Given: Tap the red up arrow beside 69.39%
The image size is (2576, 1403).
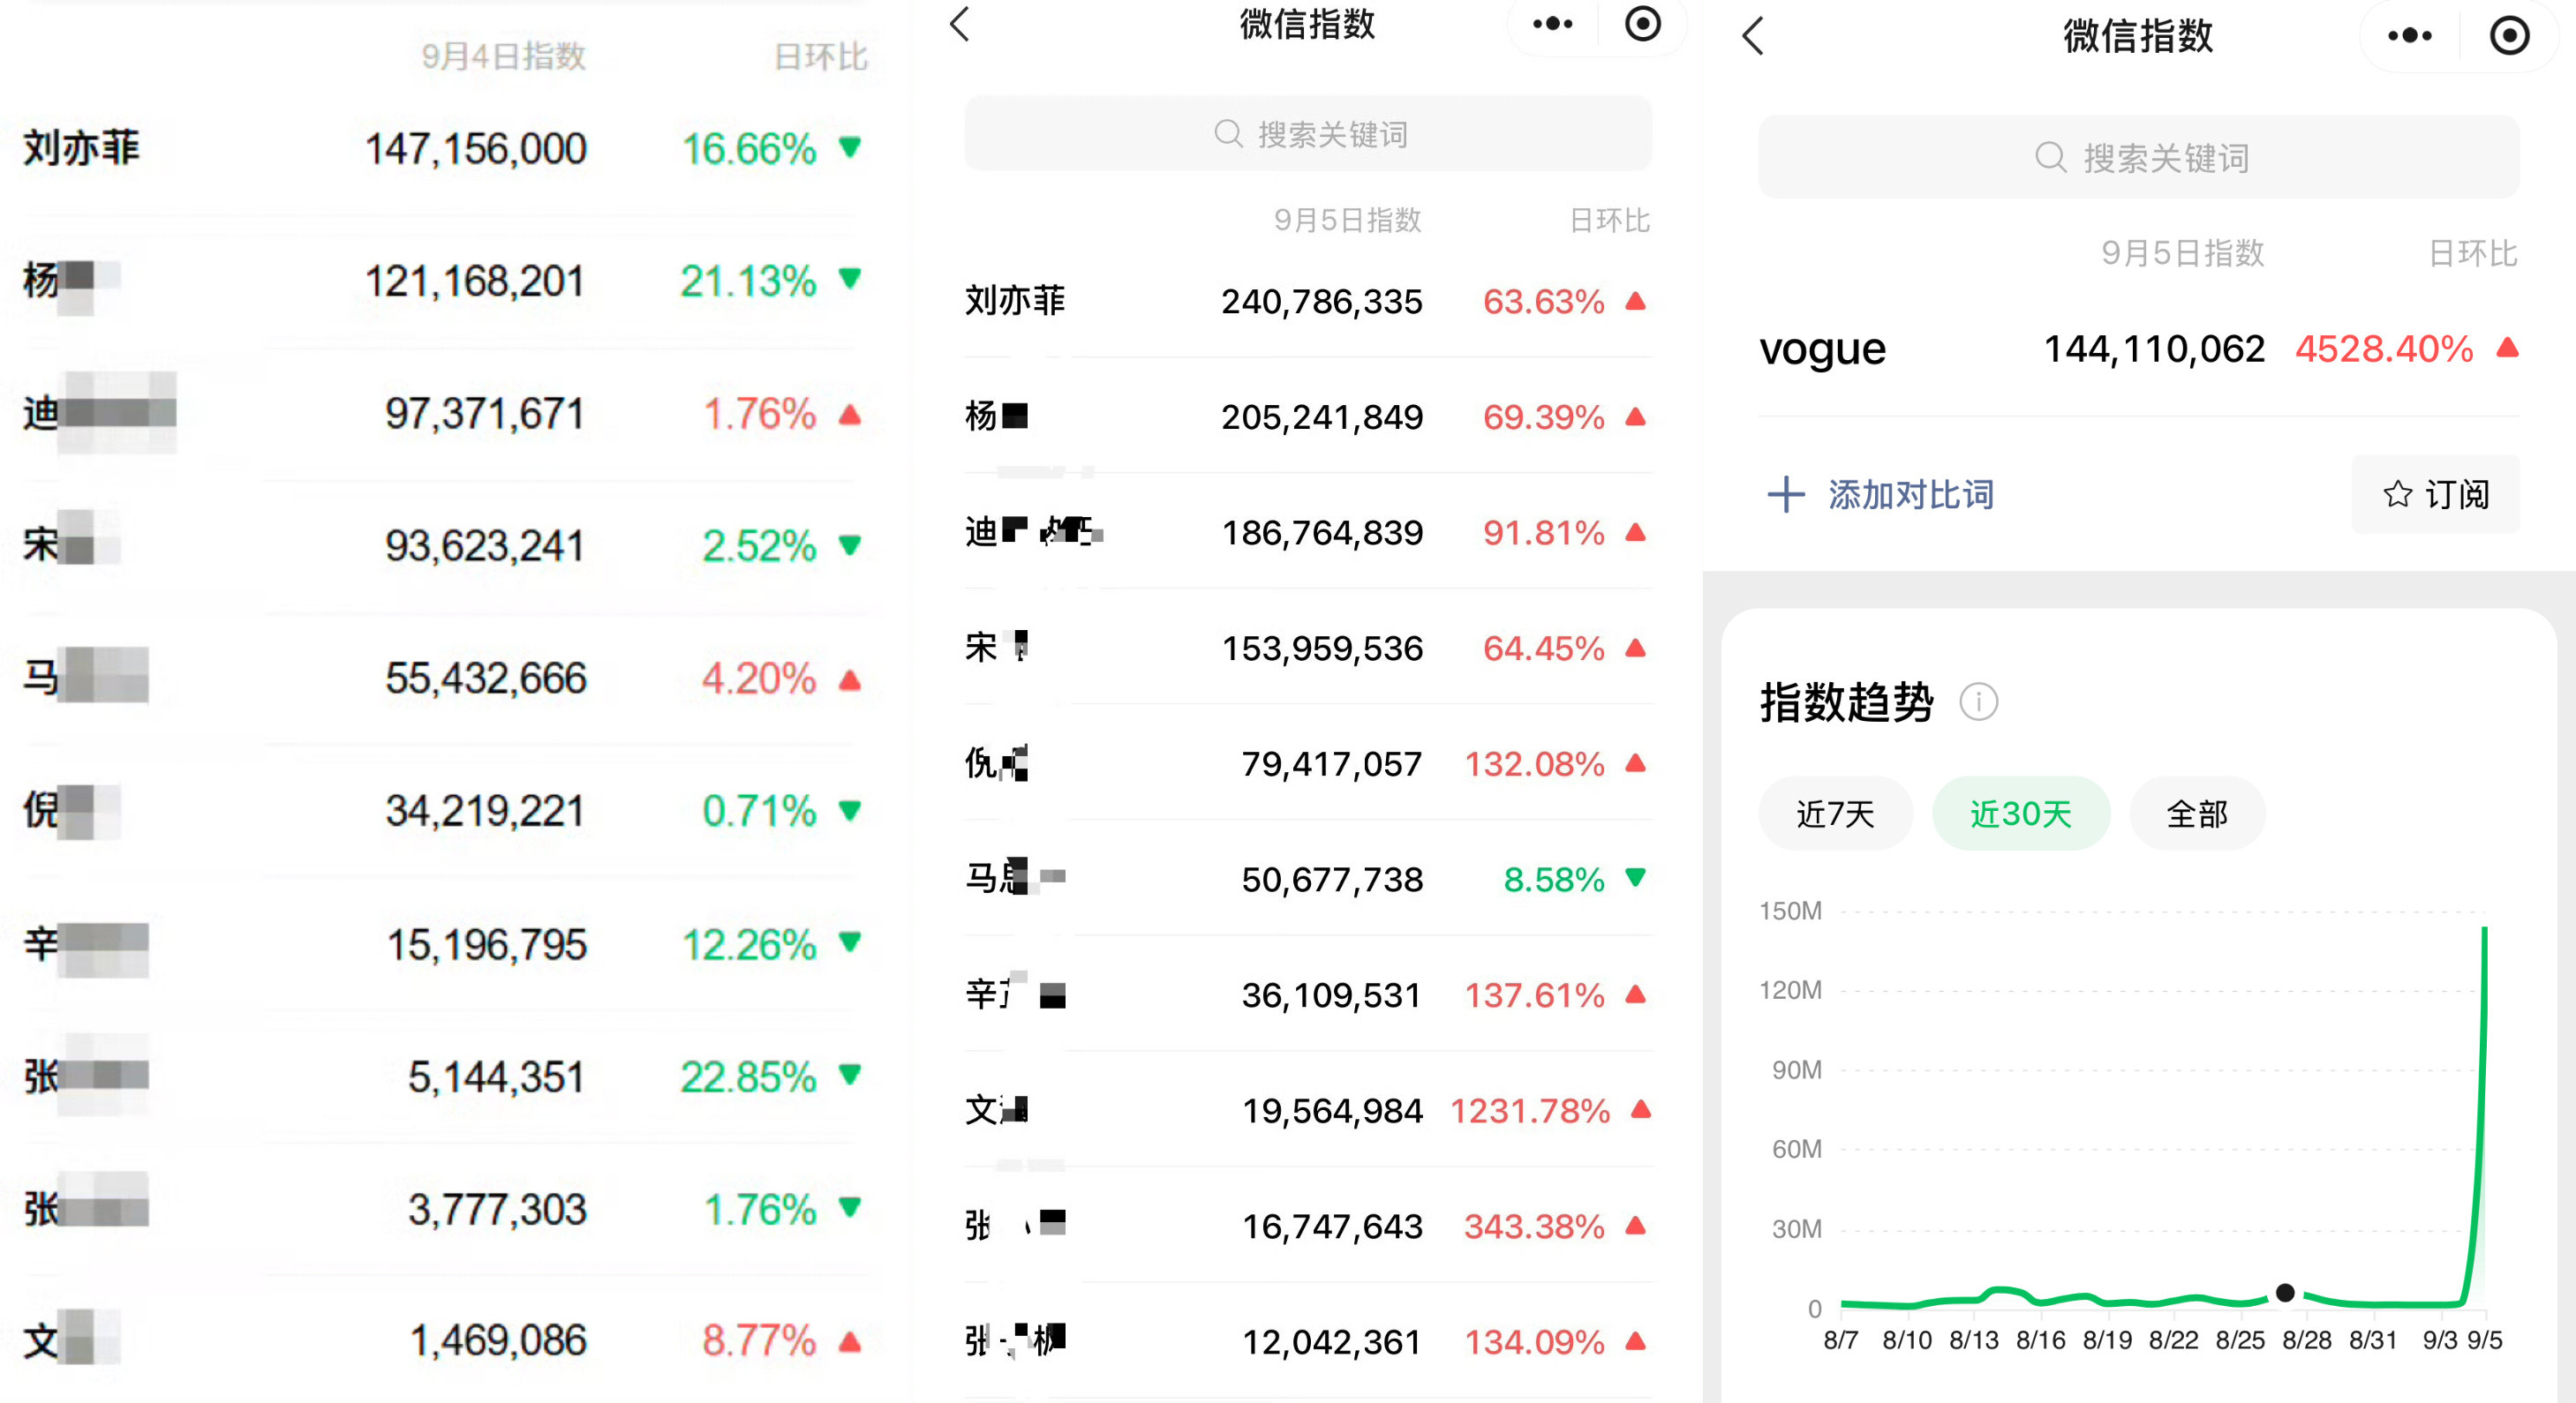Looking at the screenshot, I should pyautogui.click(x=1636, y=416).
